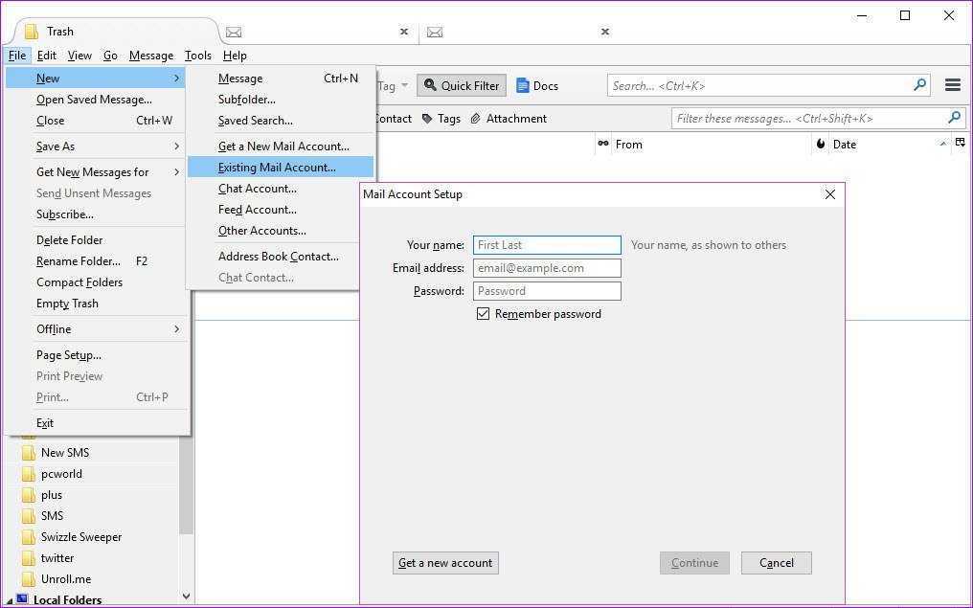
Task: Open the pcworld folder in sidebar
Action: pos(61,474)
